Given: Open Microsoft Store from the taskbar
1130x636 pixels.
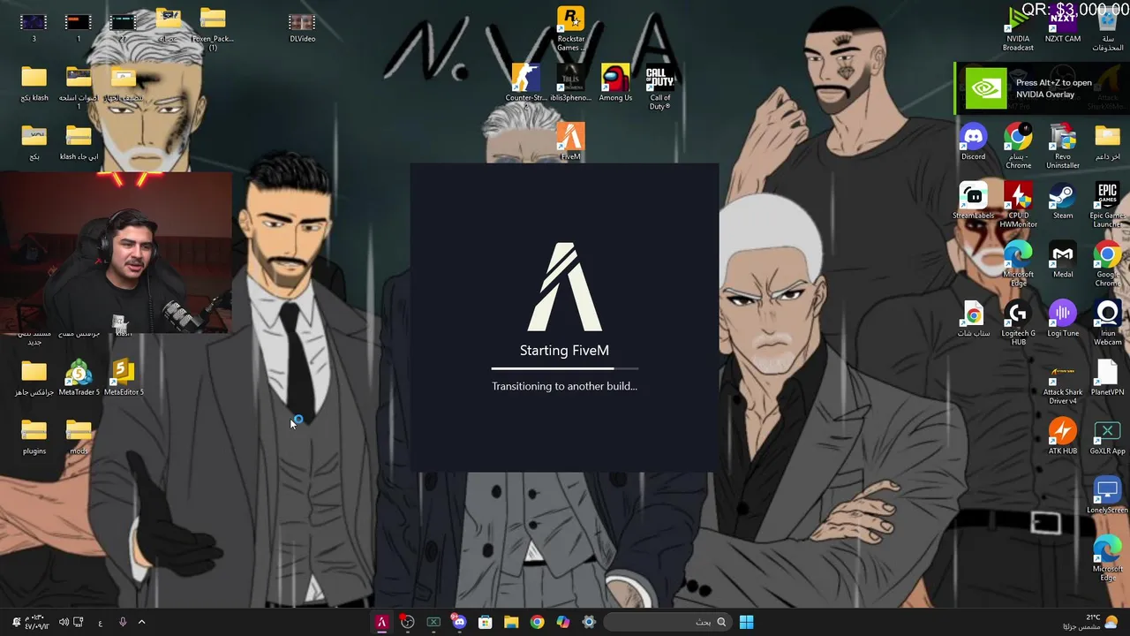Looking at the screenshot, I should 485,622.
